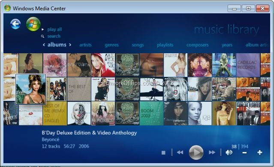
Task: Move to next category with right chevron
Action: coord(70,45)
